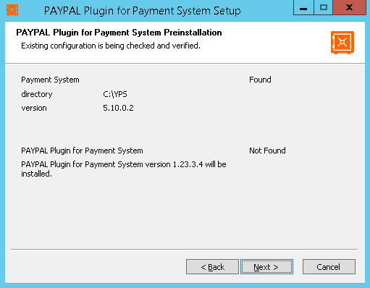Click the Payment System label
Screen dimensions: 370x288
[50, 80]
